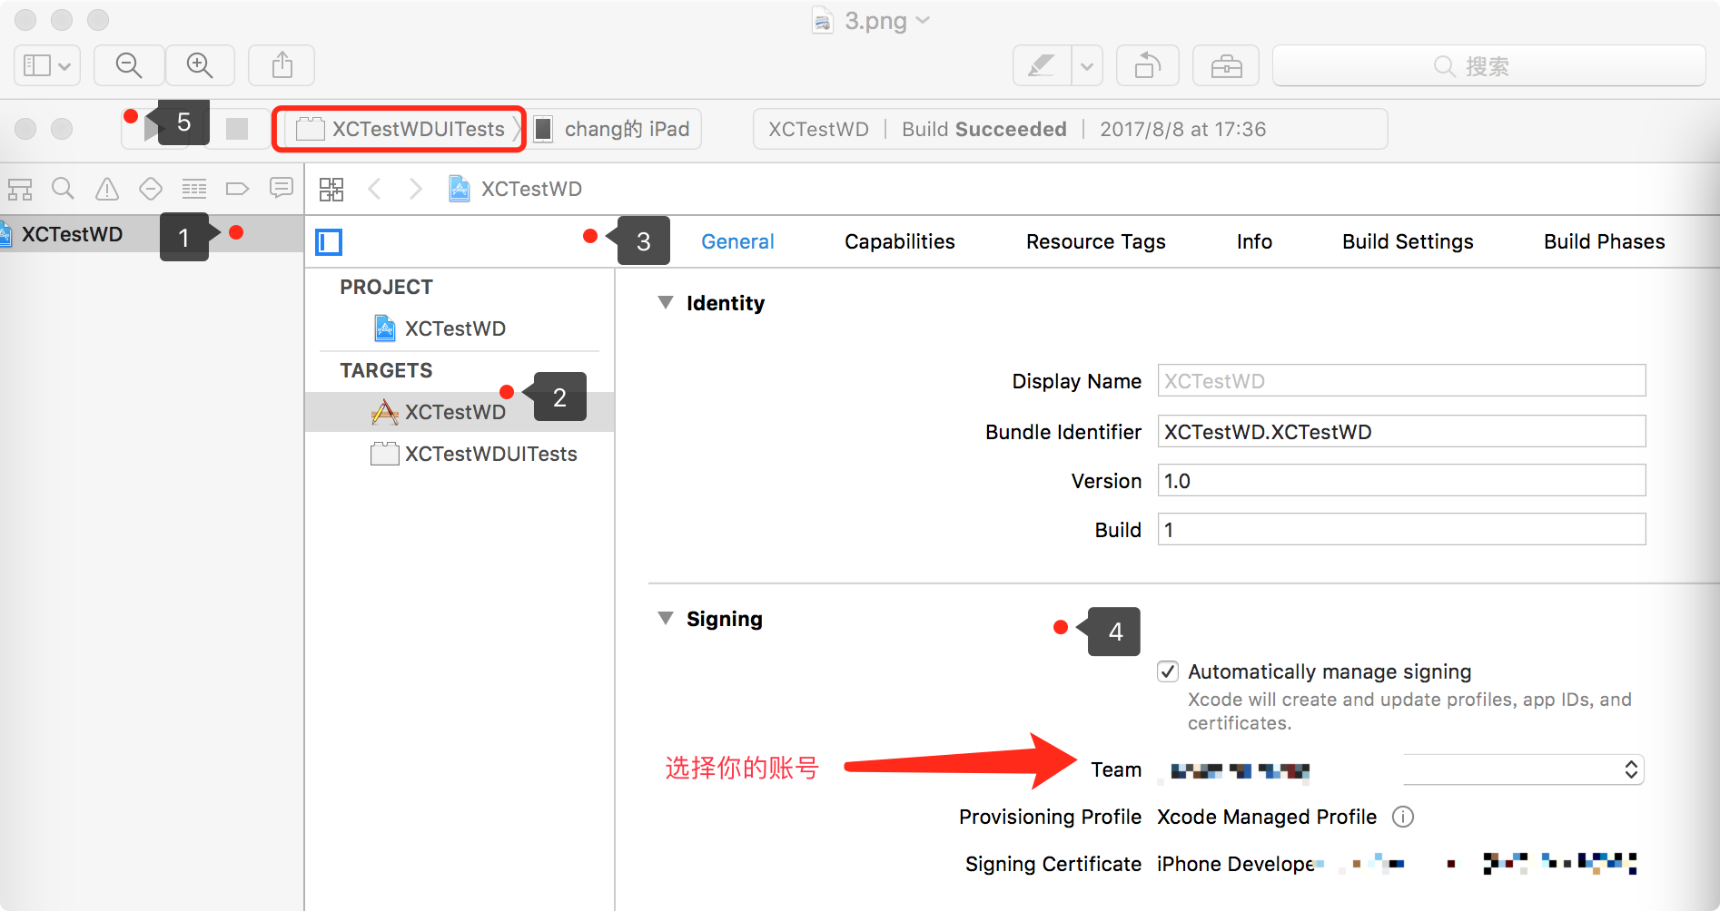Open the debug navigator lines icon
The image size is (1720, 911).
coord(194,189)
